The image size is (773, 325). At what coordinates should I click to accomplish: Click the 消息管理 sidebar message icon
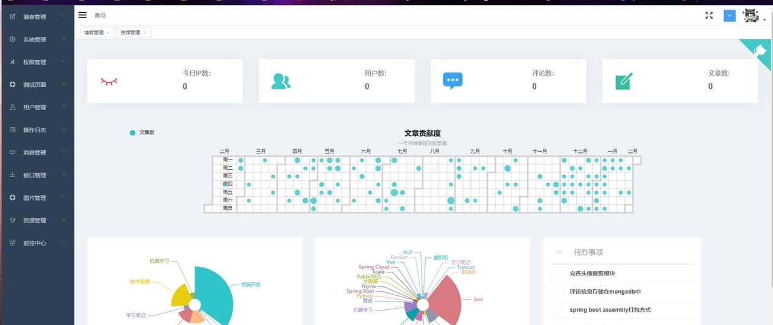(13, 152)
